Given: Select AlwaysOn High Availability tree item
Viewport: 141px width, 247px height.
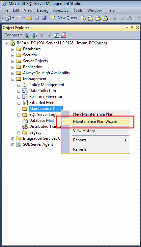Looking at the screenshot, I should tap(46, 73).
